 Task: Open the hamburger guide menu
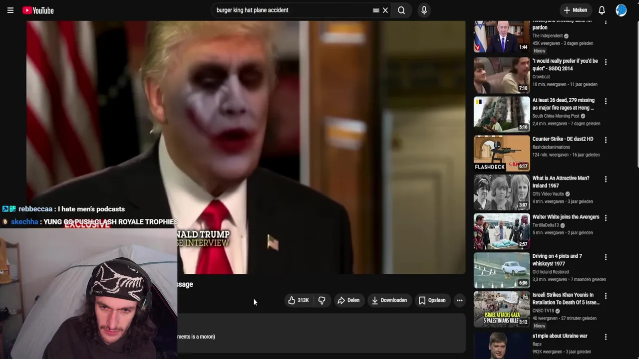click(x=10, y=10)
